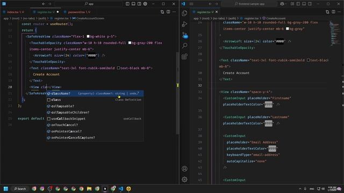344x193 pixels.
Task: Toggle panel in left window title bar
Action: (x=133, y=4)
